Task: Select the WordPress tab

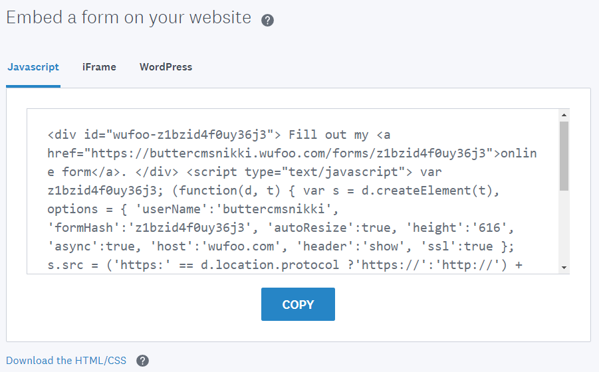Action: click(x=166, y=67)
